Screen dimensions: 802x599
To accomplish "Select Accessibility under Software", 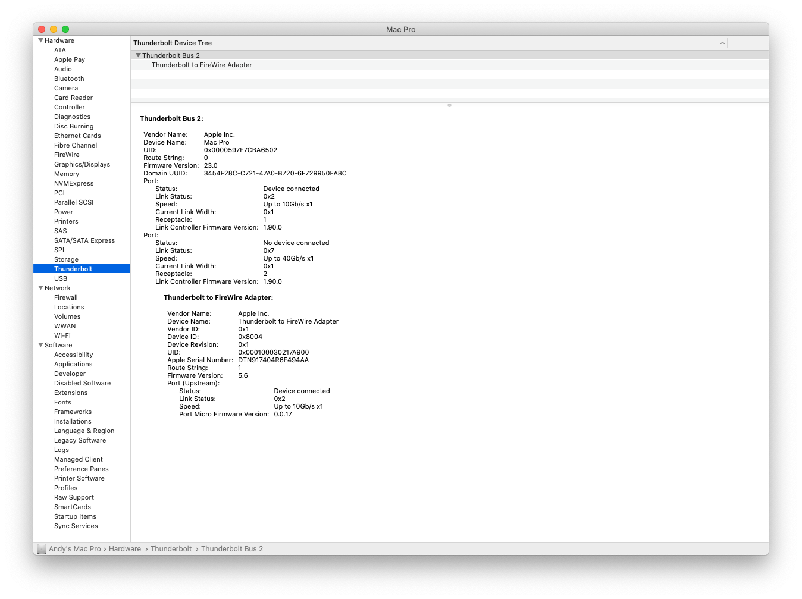I will [73, 355].
